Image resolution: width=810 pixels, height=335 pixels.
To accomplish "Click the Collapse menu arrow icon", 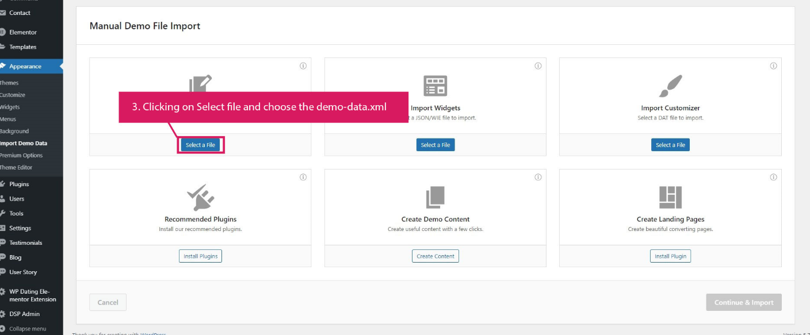I will point(2,329).
